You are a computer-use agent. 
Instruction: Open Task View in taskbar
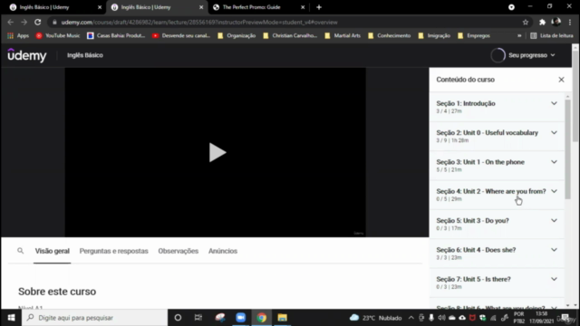(x=198, y=318)
